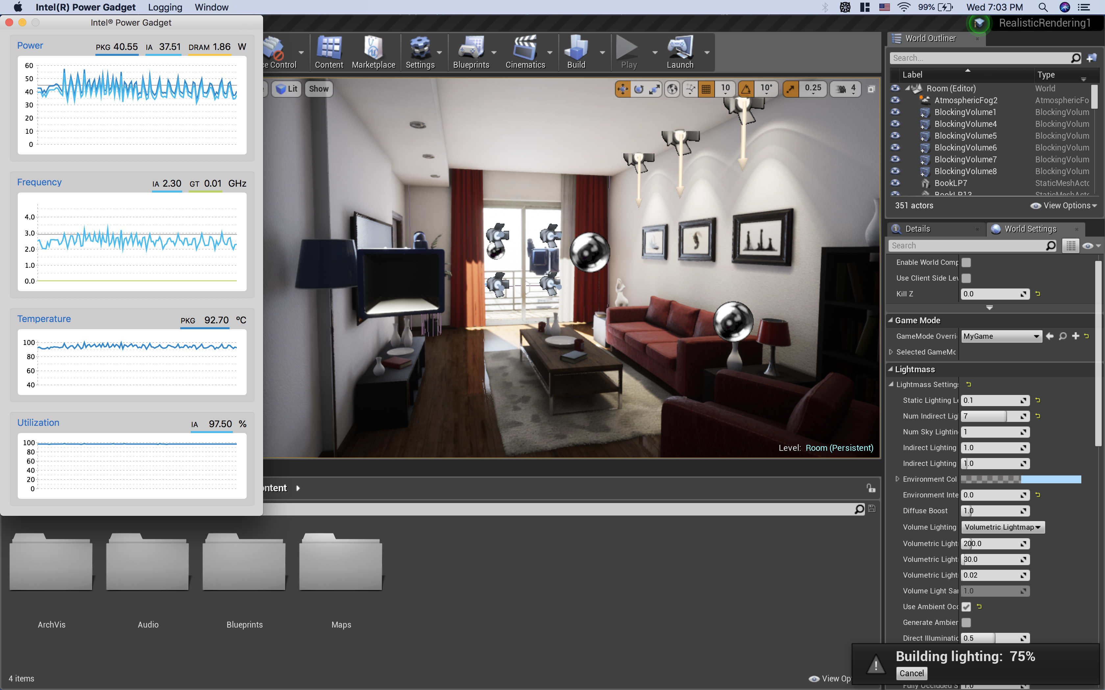This screenshot has width=1105, height=690.
Task: Open the GameMode Override dropdown
Action: click(1001, 336)
